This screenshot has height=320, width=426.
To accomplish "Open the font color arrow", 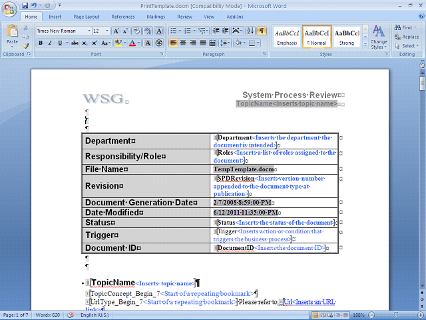I will pyautogui.click(x=139, y=43).
